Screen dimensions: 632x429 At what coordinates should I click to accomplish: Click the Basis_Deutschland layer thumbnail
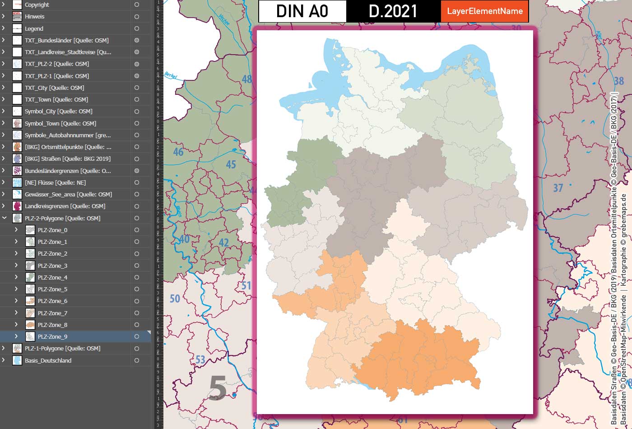[16, 360]
